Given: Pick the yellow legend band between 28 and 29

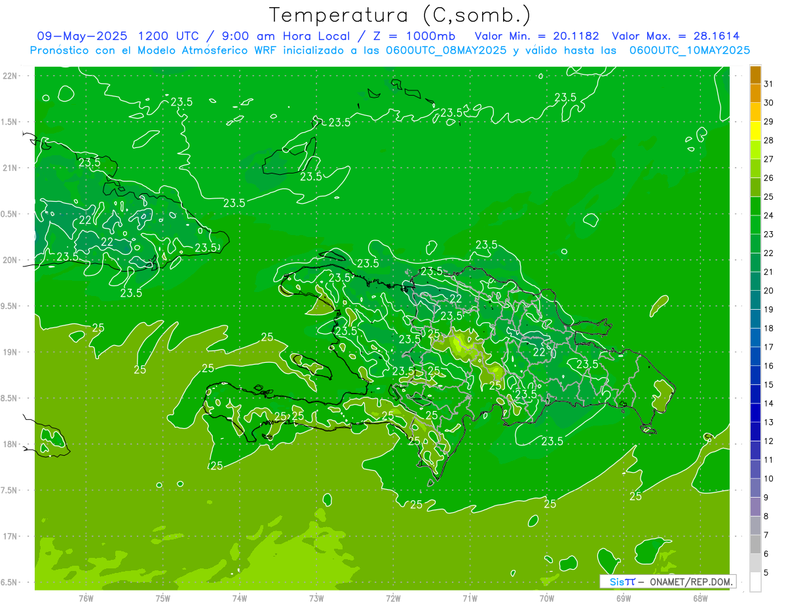Looking at the screenshot, I should tap(755, 131).
